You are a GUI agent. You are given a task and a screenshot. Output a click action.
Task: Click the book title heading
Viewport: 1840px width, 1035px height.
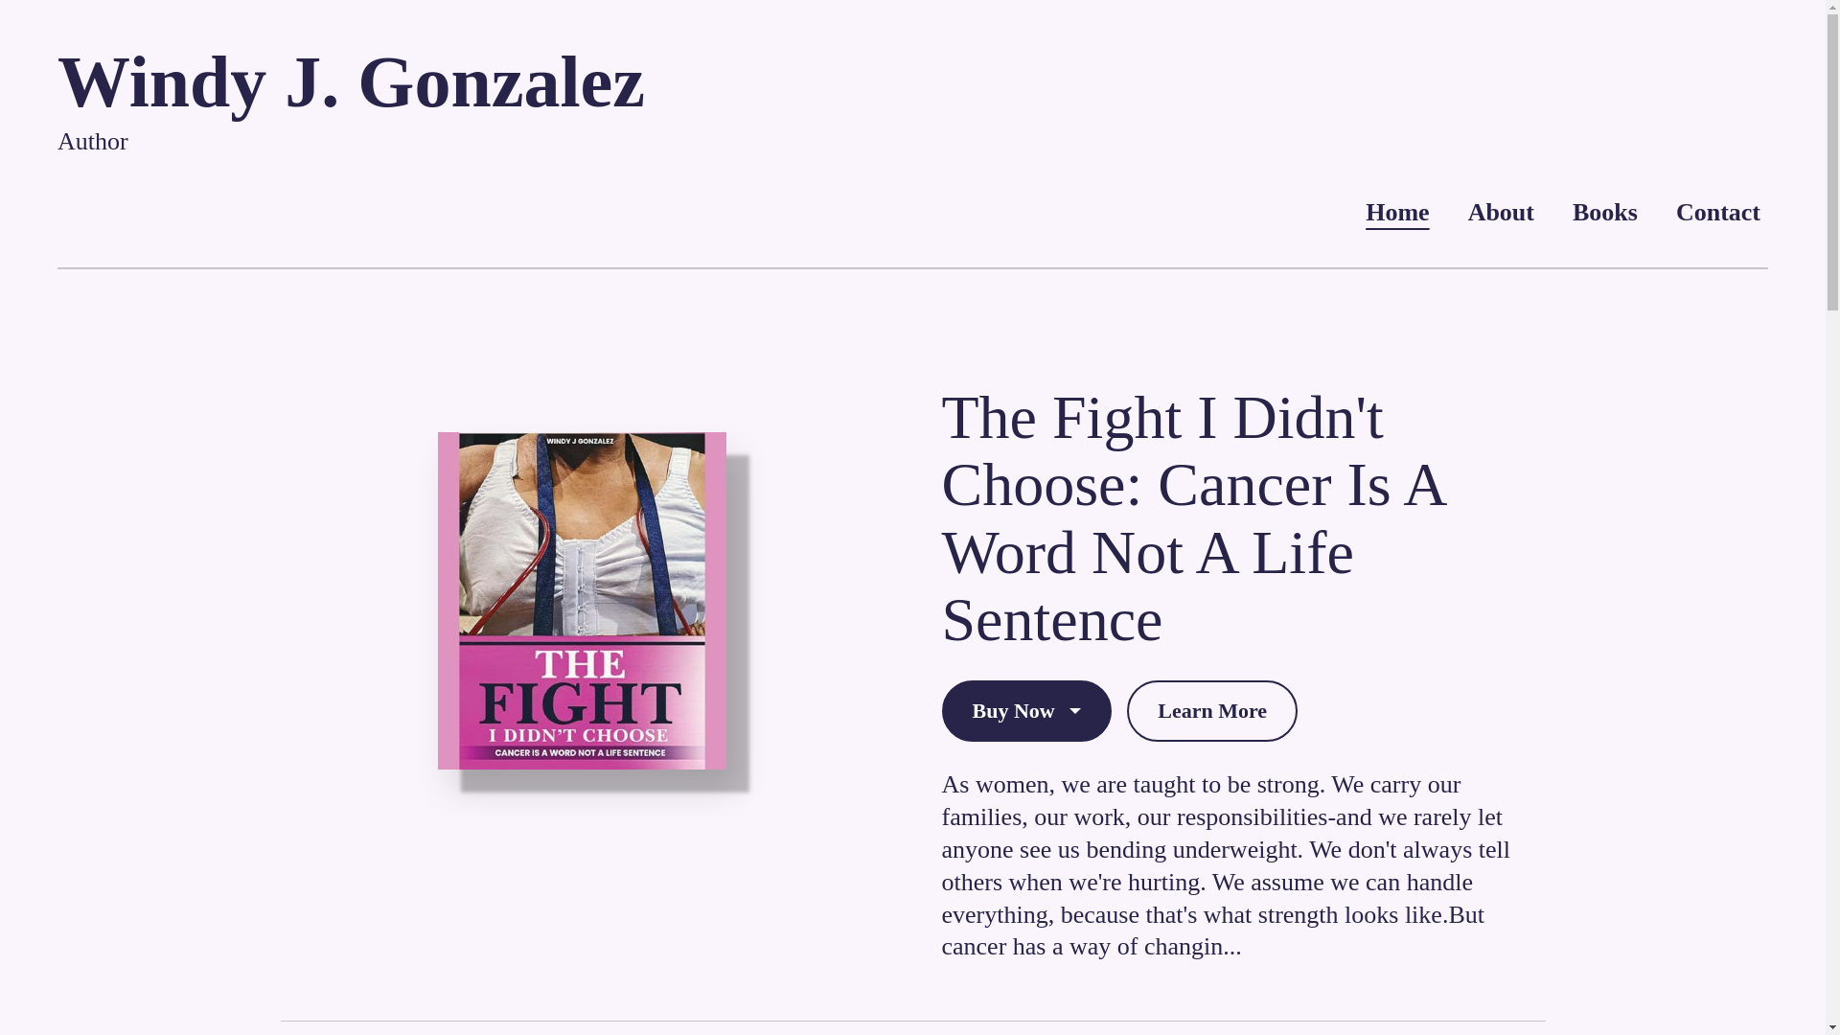point(1193,517)
